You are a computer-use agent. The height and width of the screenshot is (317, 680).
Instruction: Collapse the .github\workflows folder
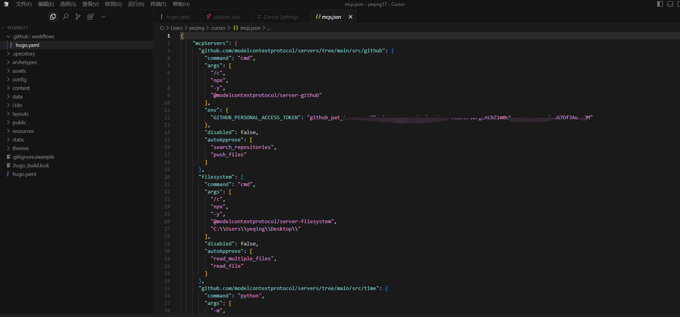click(77, 36)
